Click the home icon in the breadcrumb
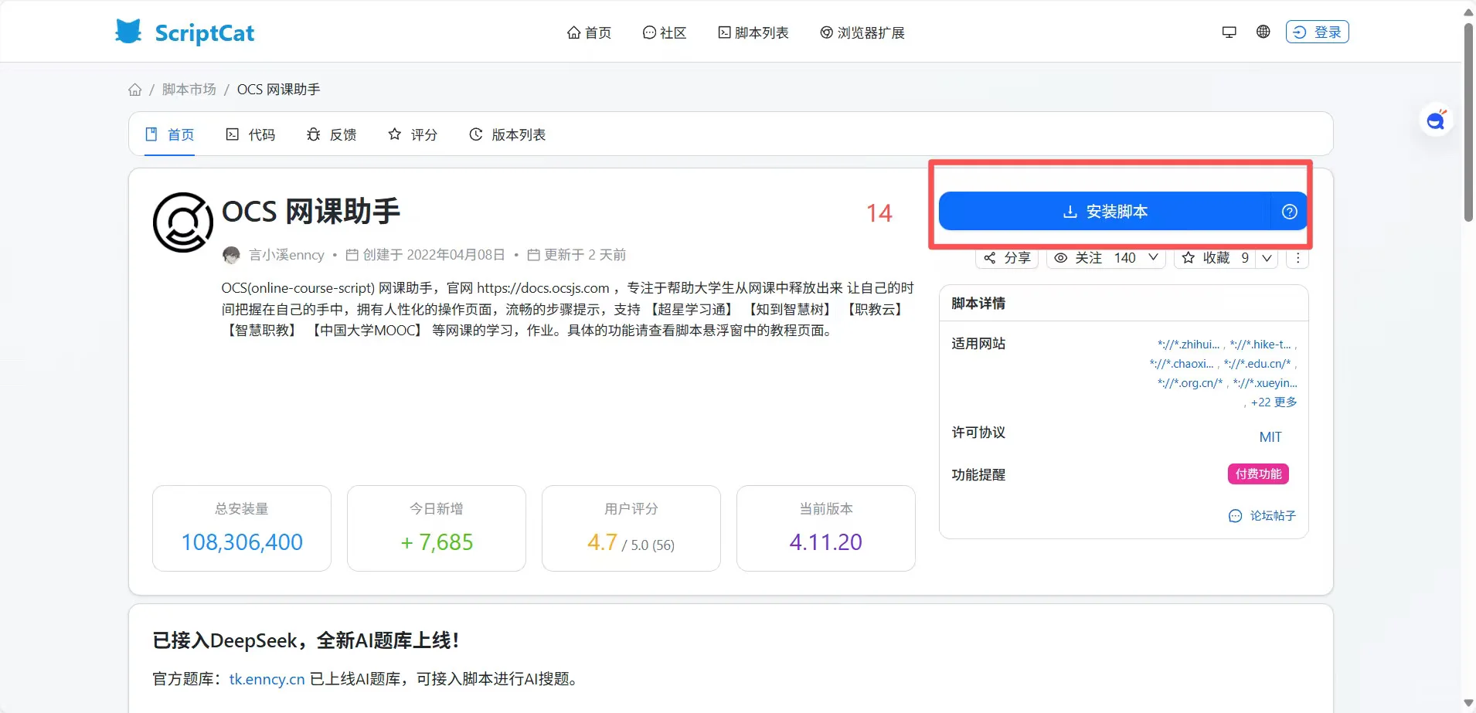This screenshot has width=1476, height=713. (x=135, y=89)
